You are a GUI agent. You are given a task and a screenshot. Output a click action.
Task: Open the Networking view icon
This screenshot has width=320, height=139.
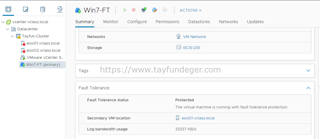(x=60, y=10)
